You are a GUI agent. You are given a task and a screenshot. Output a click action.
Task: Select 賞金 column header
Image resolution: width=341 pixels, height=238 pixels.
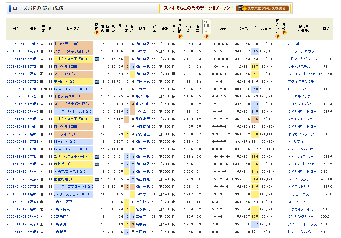pyautogui.click(x=326, y=29)
